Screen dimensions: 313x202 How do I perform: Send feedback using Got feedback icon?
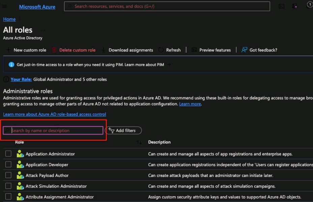click(x=244, y=50)
